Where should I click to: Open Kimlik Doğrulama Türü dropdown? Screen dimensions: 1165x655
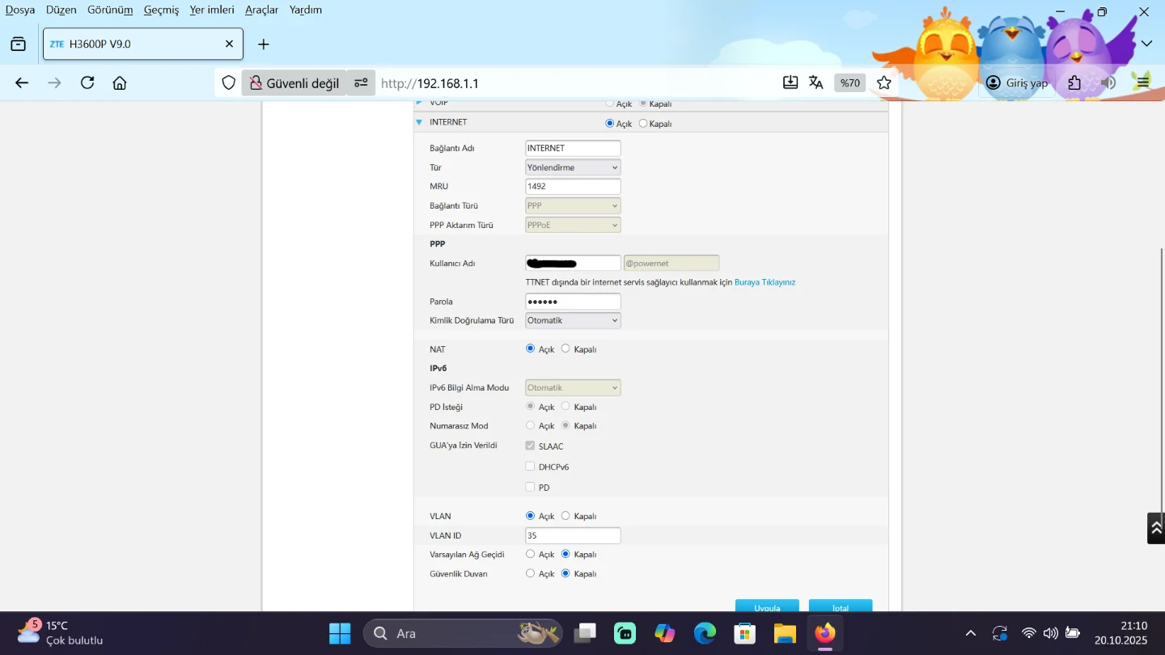(x=573, y=320)
